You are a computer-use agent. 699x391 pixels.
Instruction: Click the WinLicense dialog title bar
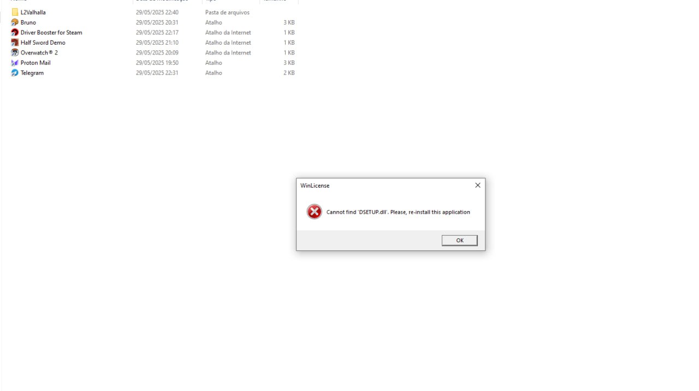coord(383,185)
